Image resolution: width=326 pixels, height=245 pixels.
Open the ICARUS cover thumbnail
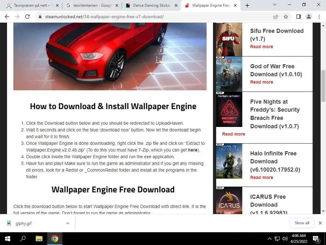(x=229, y=200)
